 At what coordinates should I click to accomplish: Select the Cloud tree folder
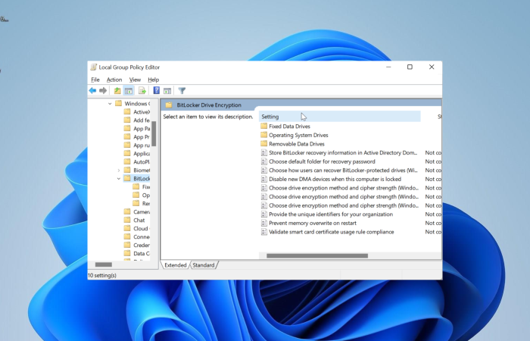pyautogui.click(x=137, y=228)
